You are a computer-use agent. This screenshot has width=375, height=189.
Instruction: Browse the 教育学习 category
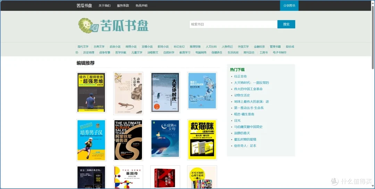coord(185,53)
